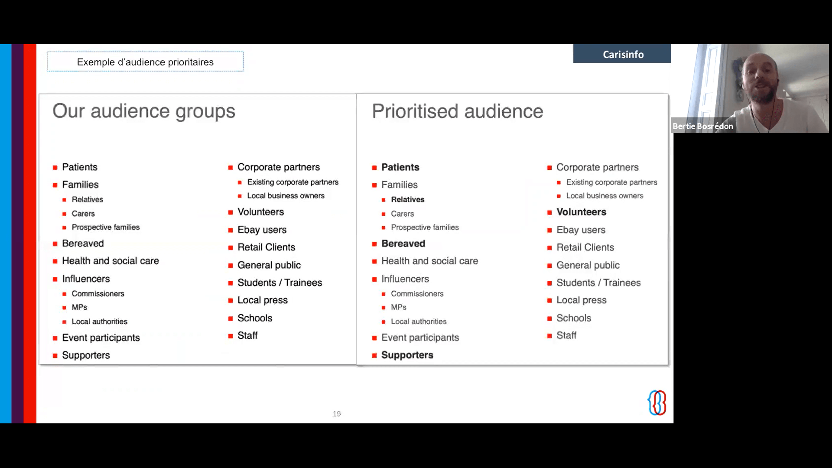Click 'Staff' in Prioritised audience list

pos(566,335)
